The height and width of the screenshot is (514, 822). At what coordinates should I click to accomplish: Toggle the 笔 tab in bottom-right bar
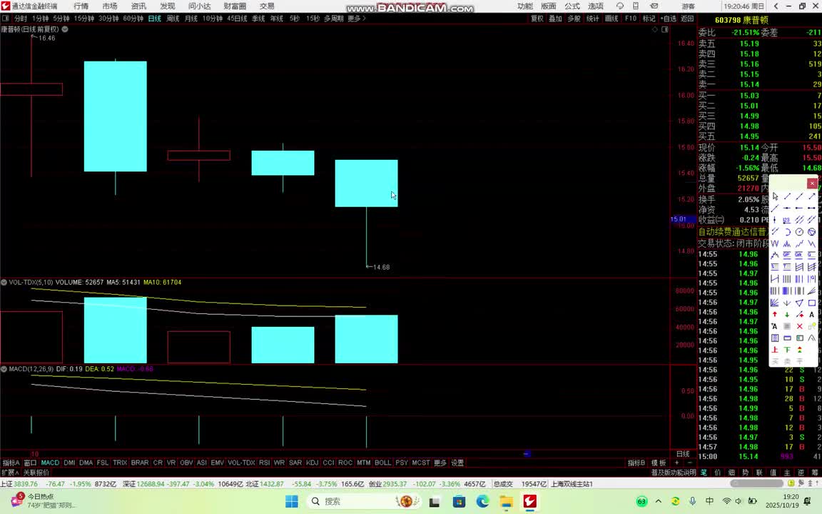(704, 473)
